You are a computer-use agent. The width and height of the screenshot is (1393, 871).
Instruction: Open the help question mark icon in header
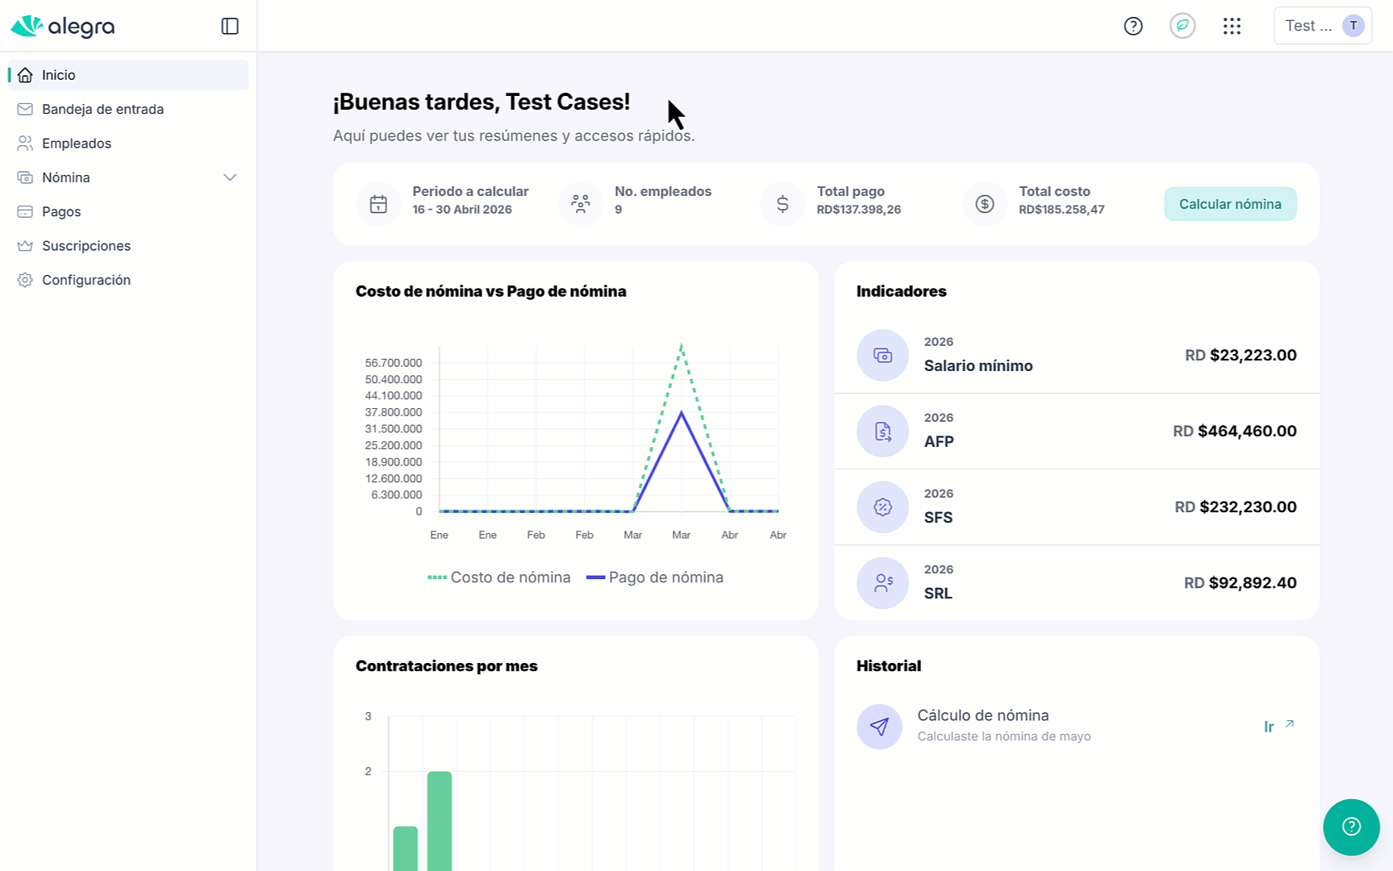click(x=1133, y=27)
